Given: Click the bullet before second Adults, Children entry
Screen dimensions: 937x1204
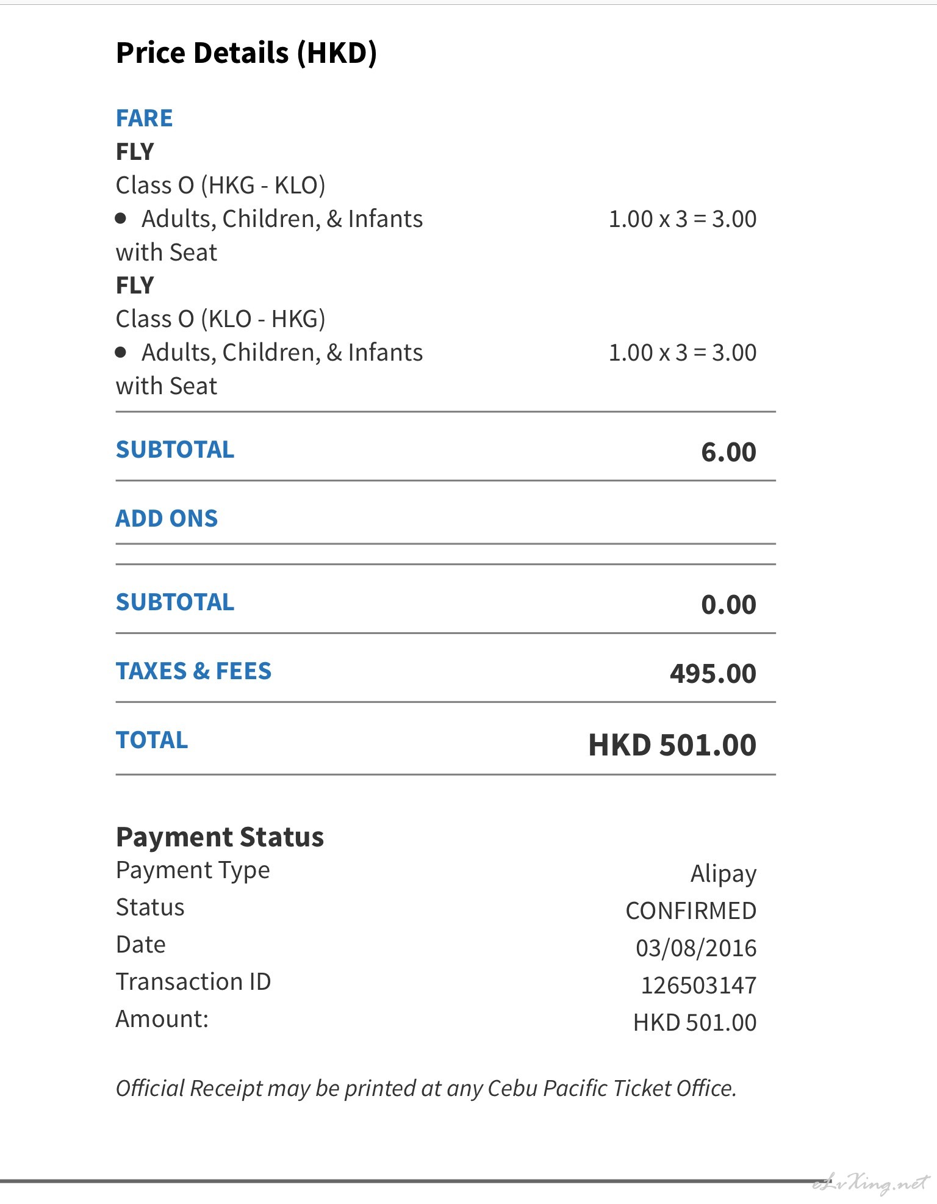Looking at the screenshot, I should click(121, 352).
